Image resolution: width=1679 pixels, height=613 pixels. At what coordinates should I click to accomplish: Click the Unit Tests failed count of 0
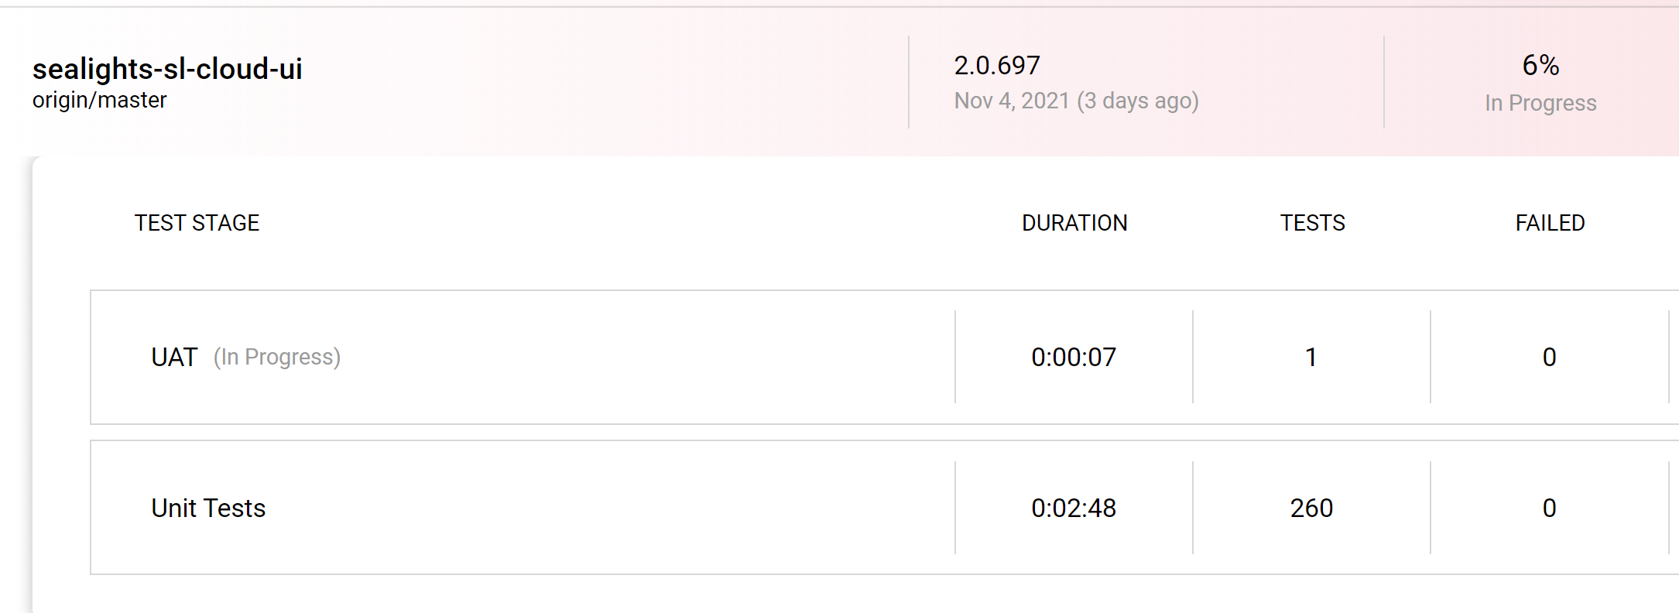[1549, 509]
